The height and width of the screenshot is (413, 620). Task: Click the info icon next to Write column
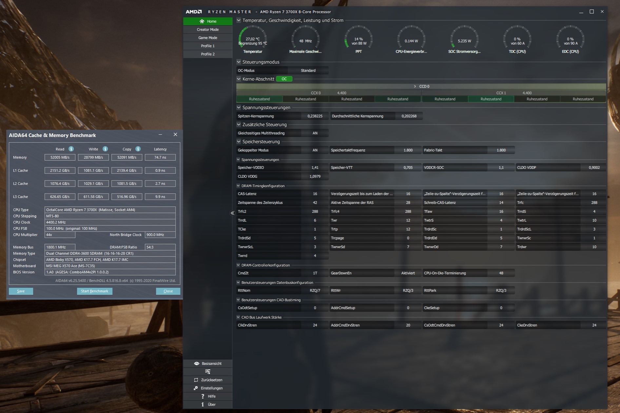pyautogui.click(x=105, y=149)
